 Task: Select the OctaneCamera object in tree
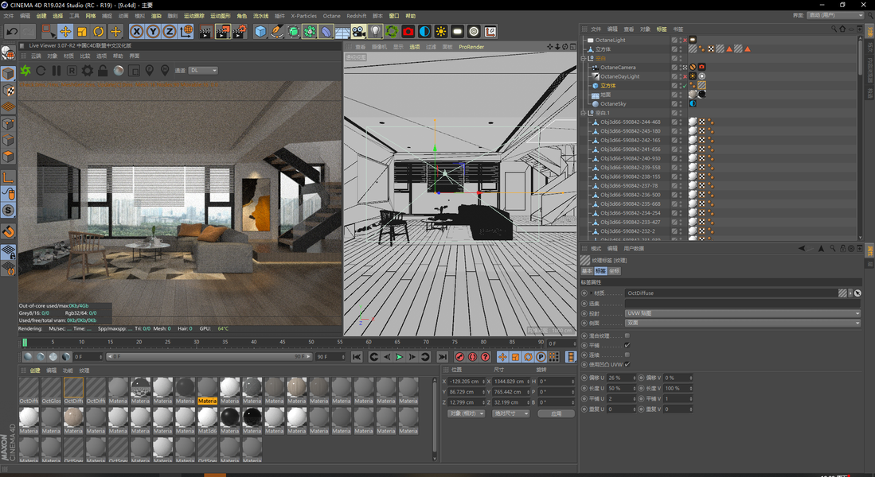[x=618, y=68]
